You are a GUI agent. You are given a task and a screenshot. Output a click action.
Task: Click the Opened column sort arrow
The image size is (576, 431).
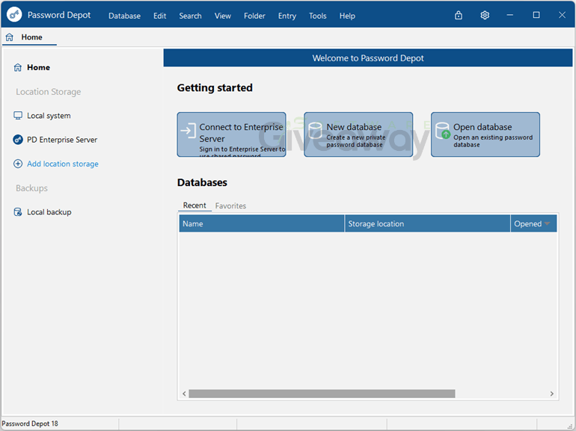pos(547,223)
